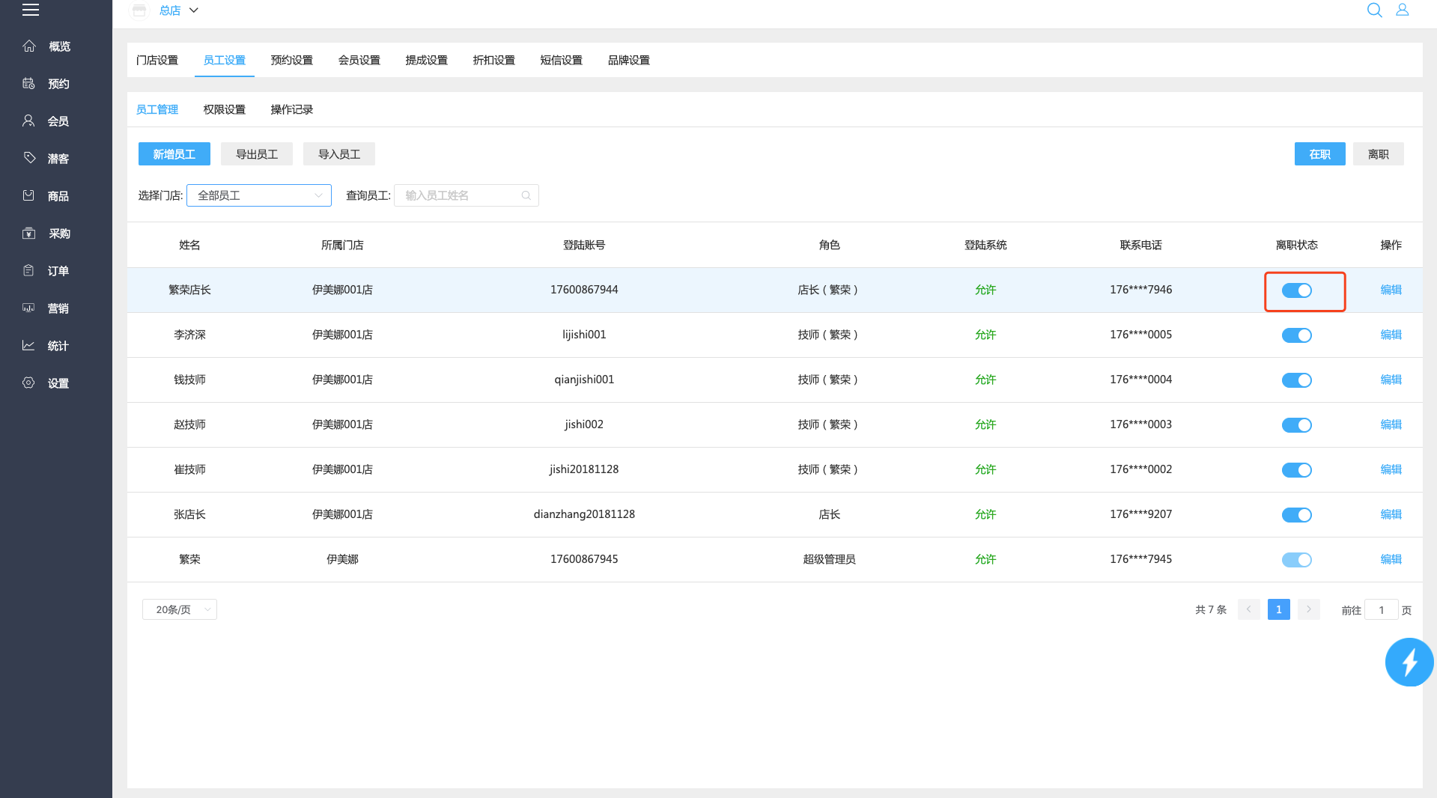Select the 员工设置 tab

pyautogui.click(x=225, y=60)
